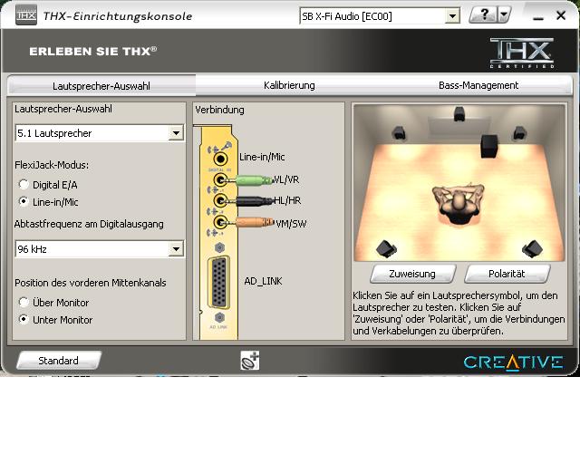Test the center speaker icon
580x464 pixels.
(x=459, y=114)
